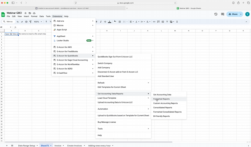251x147 pixels.
Task: Select Formatted Reports
Action: pos(169,99)
